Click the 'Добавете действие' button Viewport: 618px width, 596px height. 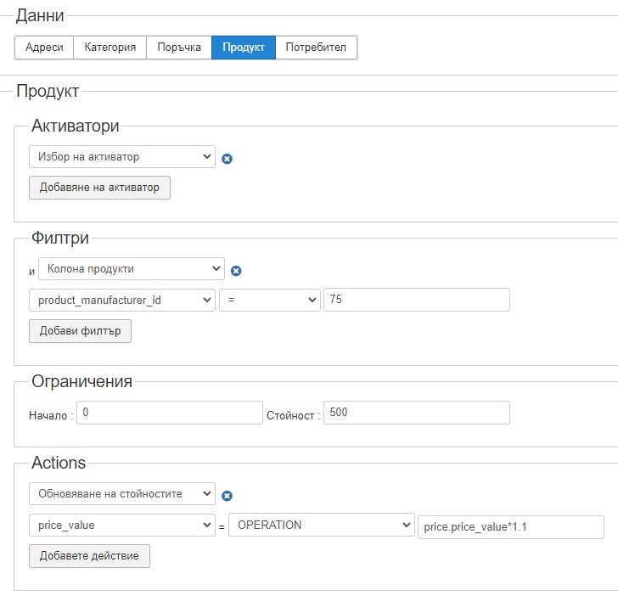(x=89, y=557)
